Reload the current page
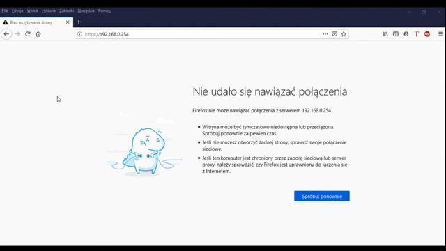Screen dimensions: 446x251 (28, 34)
